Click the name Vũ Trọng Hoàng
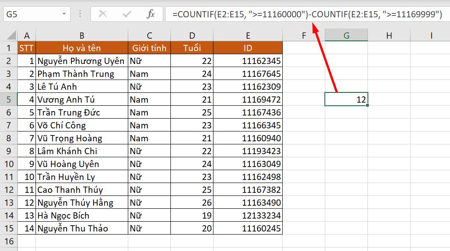The width and height of the screenshot is (450, 251). tap(70, 138)
